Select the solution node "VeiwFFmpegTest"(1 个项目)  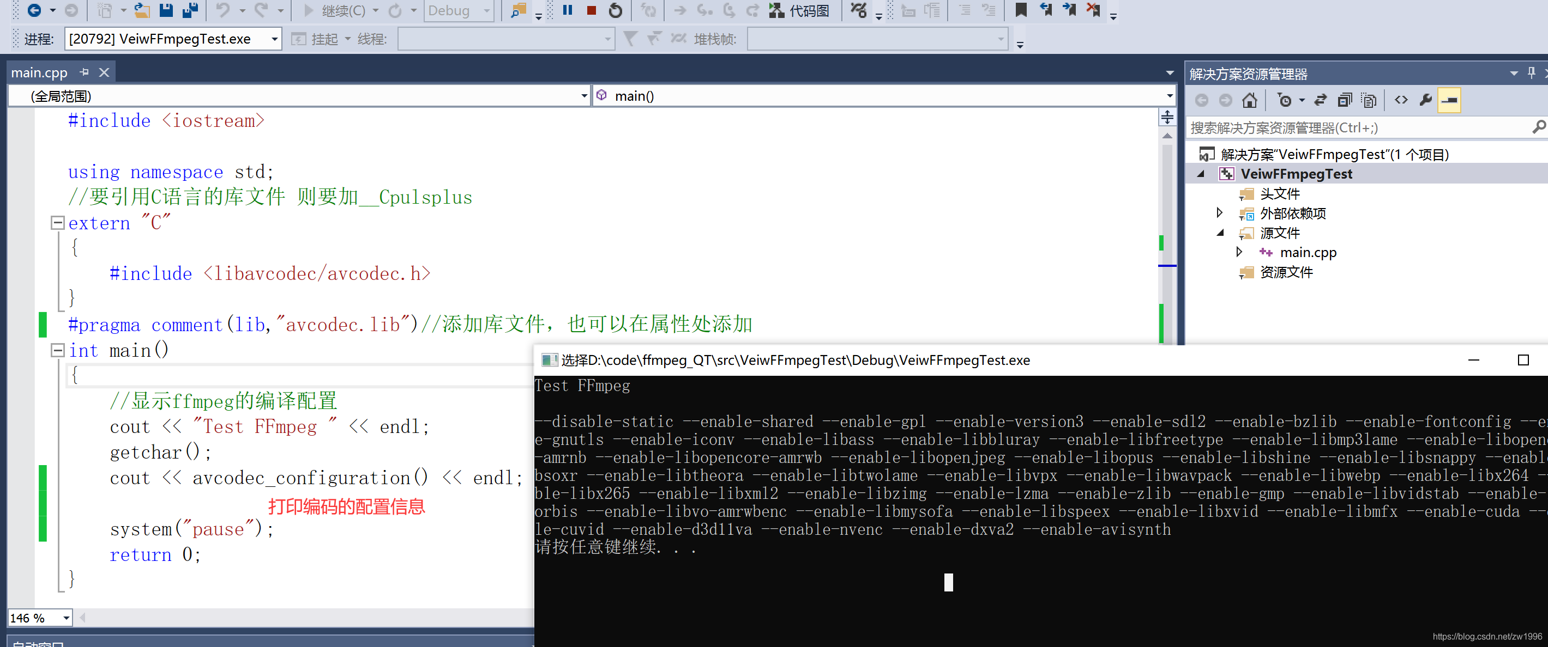point(1335,154)
